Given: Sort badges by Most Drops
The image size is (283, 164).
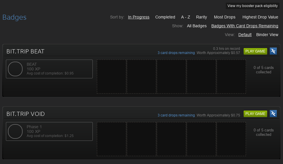Looking at the screenshot, I should 225,17.
